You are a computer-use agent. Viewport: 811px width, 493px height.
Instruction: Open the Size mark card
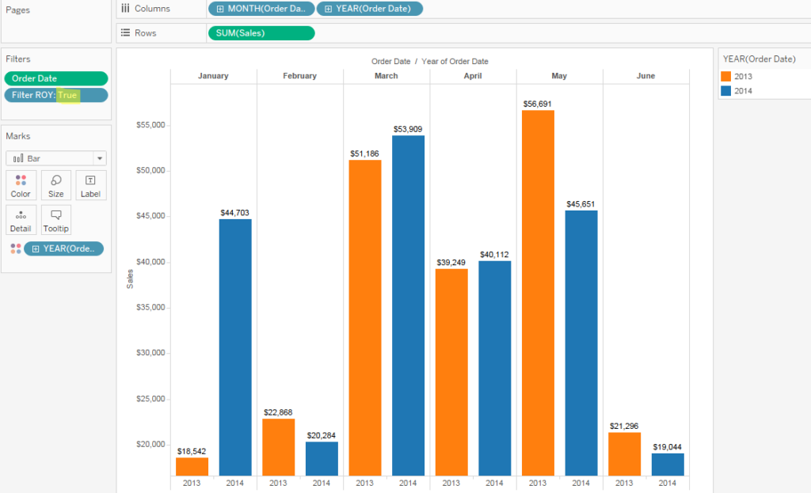[56, 185]
